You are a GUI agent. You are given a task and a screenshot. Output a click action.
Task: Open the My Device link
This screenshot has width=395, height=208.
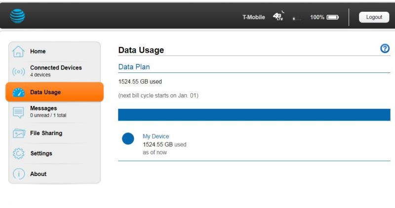click(156, 137)
